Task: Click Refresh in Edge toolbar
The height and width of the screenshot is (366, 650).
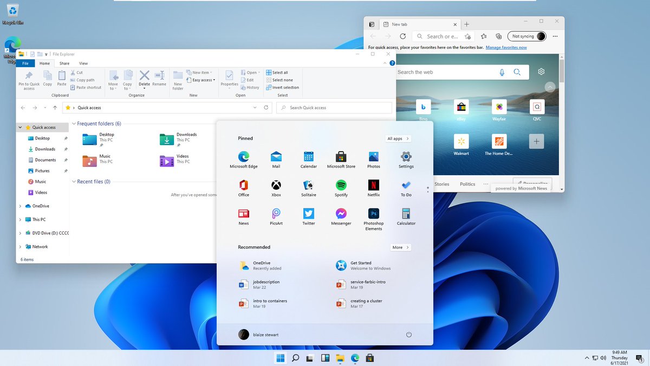Action: (x=402, y=36)
